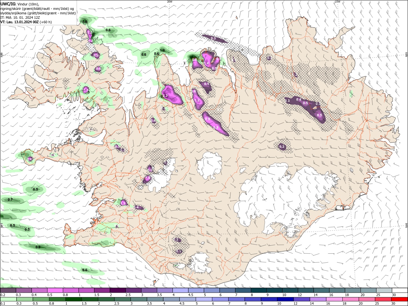The image size is (408, 306).
Task: Pick purple rain swatch between 12 and 14
Action: click(x=301, y=299)
